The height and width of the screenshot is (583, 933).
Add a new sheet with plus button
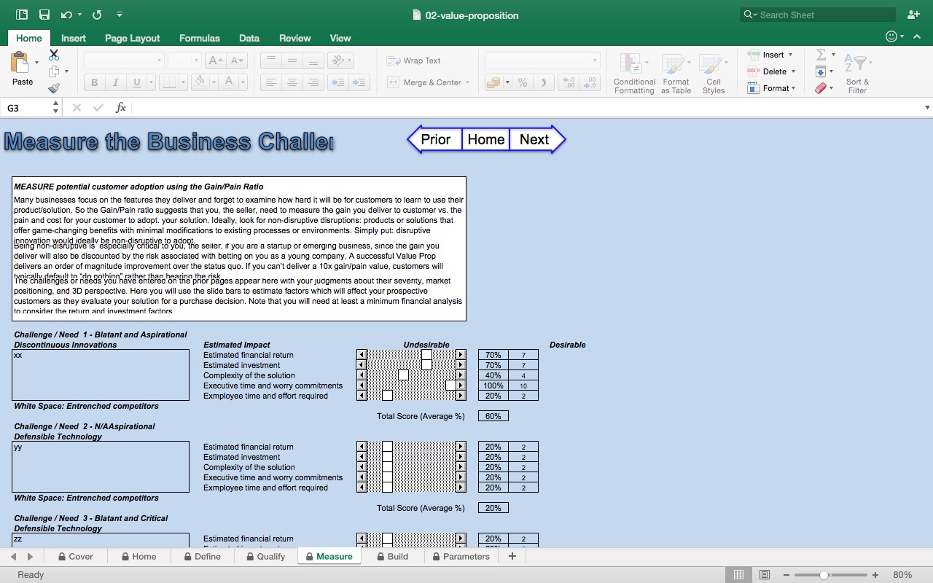click(512, 556)
